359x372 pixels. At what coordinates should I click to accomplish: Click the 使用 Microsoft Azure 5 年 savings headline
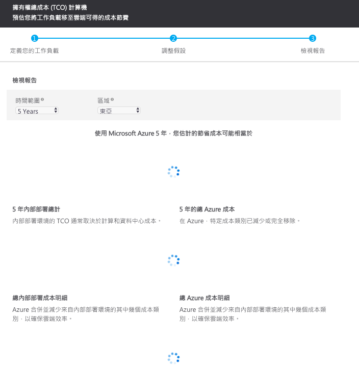[x=173, y=134]
